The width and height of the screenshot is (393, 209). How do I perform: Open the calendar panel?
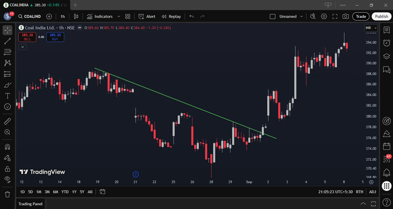pos(387,146)
